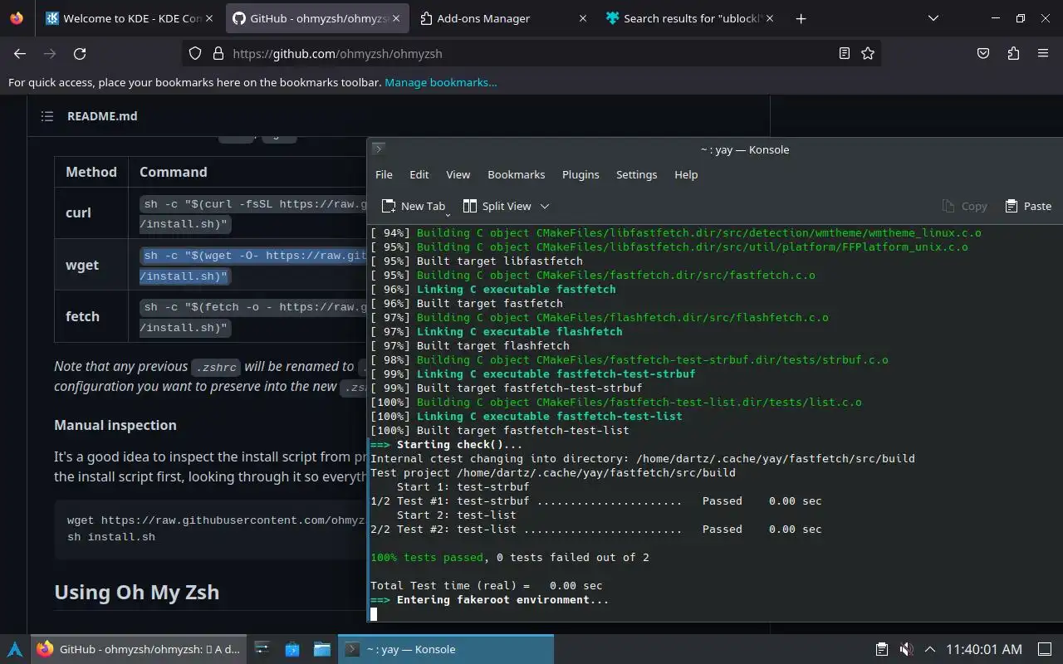This screenshot has height=664, width=1063.
Task: Click Split View in Konsole toolbar
Action: 497,206
